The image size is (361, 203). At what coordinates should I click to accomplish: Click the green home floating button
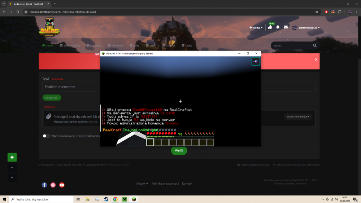pyautogui.click(x=12, y=157)
